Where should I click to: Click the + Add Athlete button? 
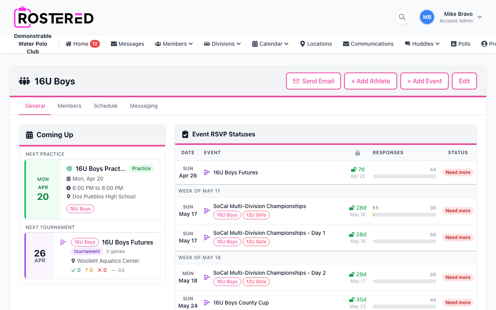point(370,81)
